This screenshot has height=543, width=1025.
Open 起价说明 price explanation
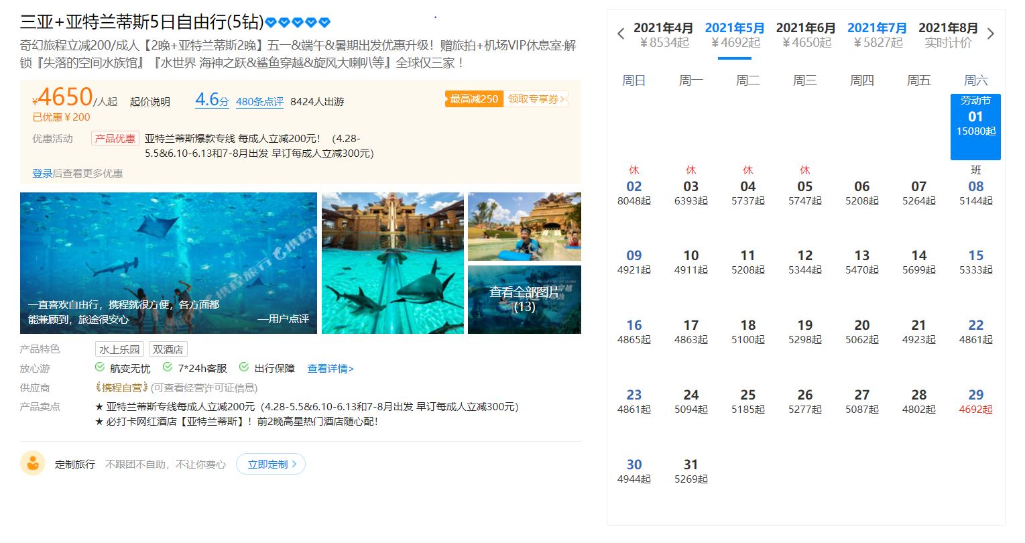point(150,102)
